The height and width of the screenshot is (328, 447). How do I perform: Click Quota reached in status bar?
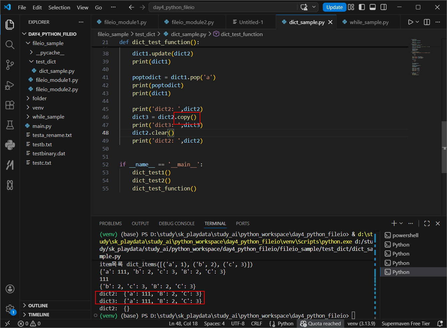[321, 323]
